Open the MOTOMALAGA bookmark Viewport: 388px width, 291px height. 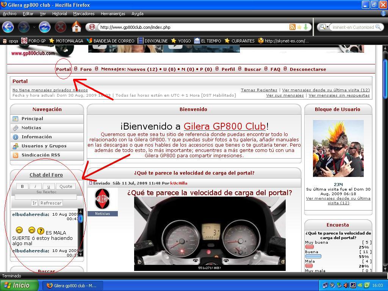point(66,41)
